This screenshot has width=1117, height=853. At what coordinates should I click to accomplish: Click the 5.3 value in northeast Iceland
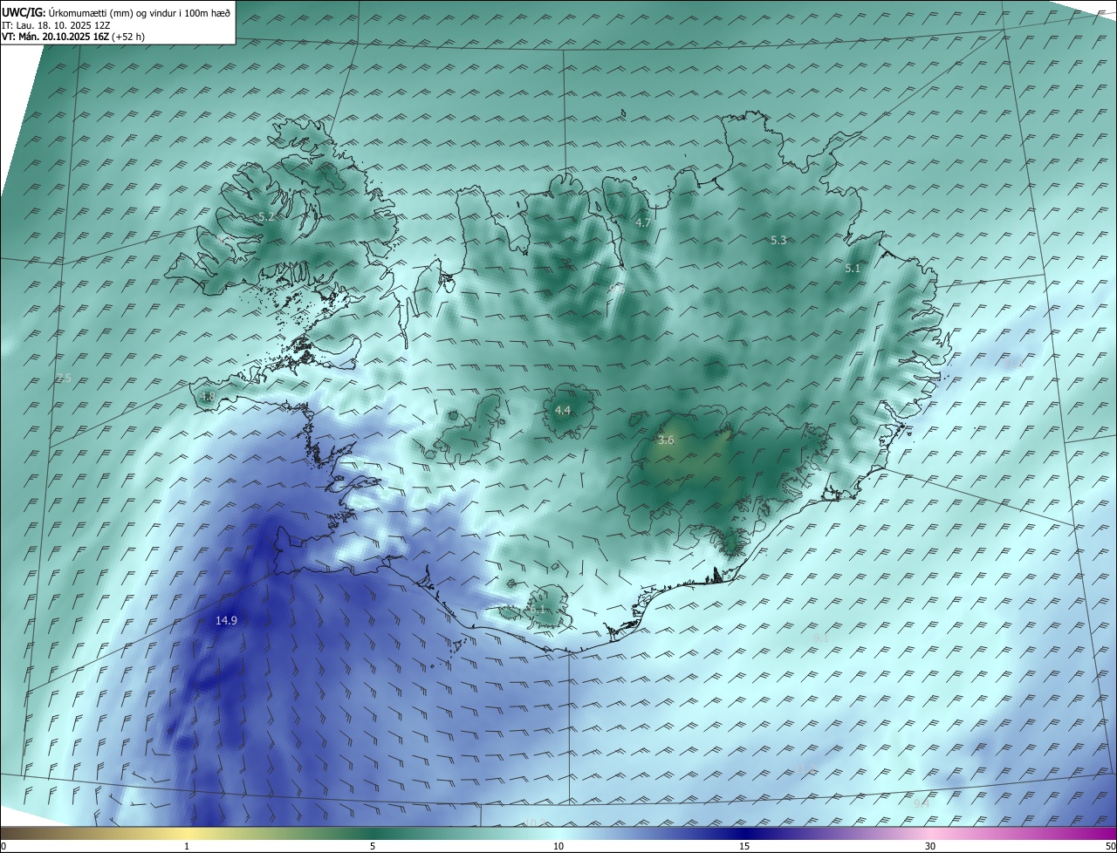pyautogui.click(x=778, y=240)
